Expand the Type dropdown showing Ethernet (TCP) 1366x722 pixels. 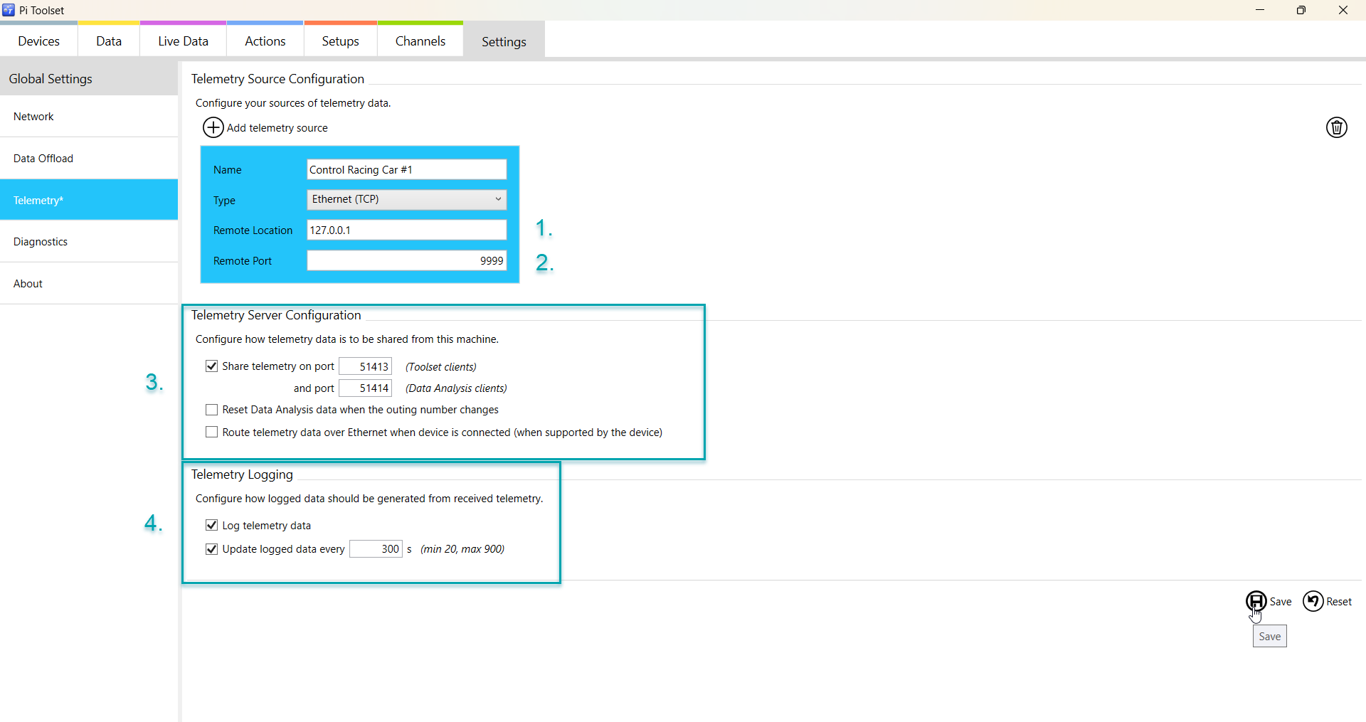pos(406,199)
